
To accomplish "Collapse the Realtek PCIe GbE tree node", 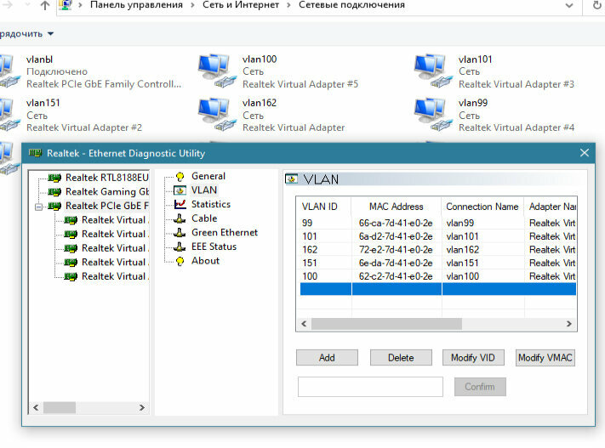I will click(38, 207).
